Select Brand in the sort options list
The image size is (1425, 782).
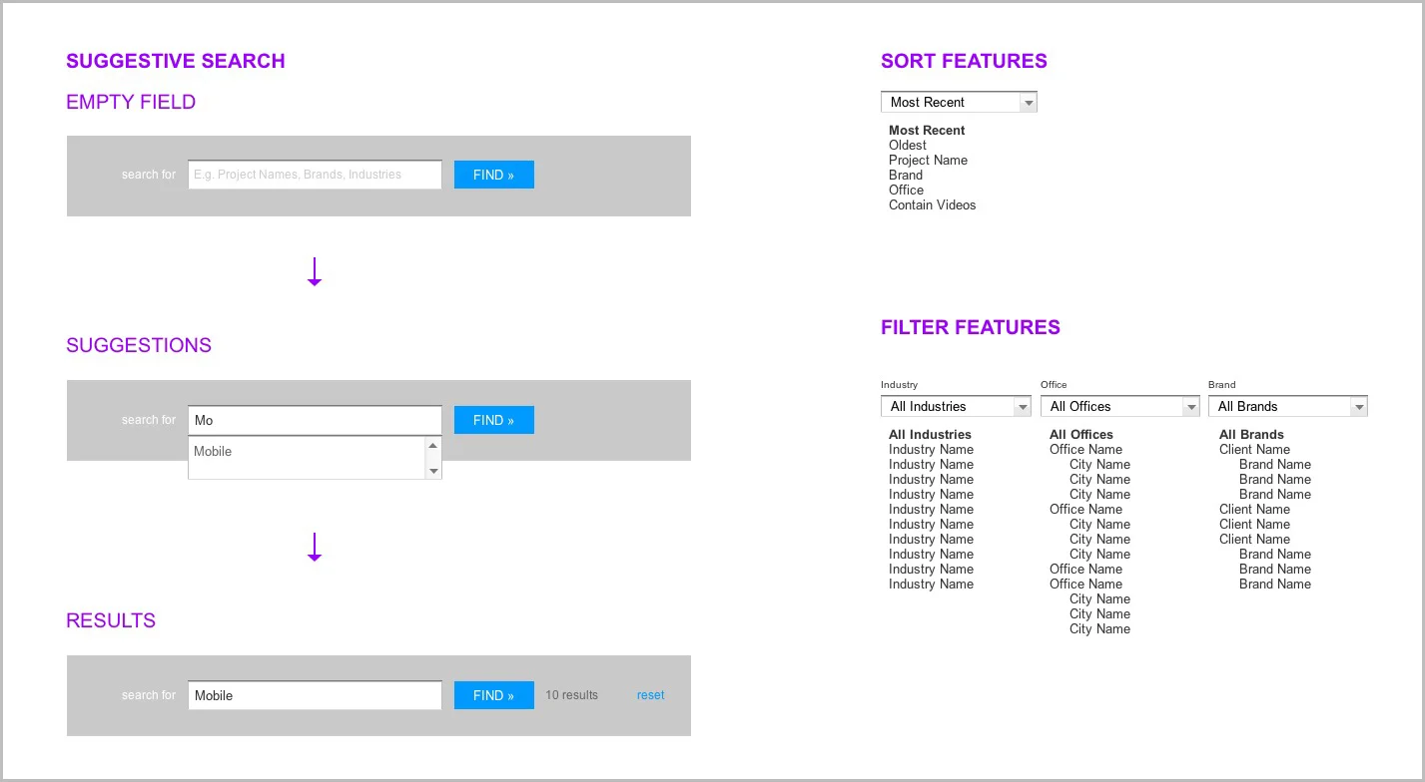pyautogui.click(x=905, y=175)
